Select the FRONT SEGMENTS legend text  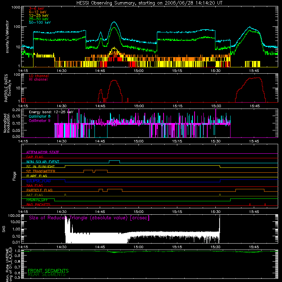click(48, 271)
